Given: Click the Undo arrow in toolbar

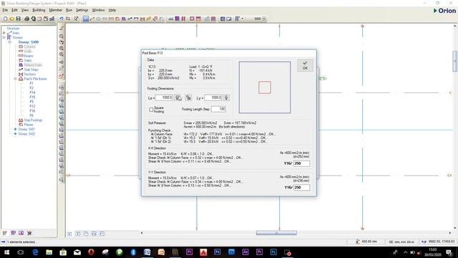Looking at the screenshot, I should [62, 19].
